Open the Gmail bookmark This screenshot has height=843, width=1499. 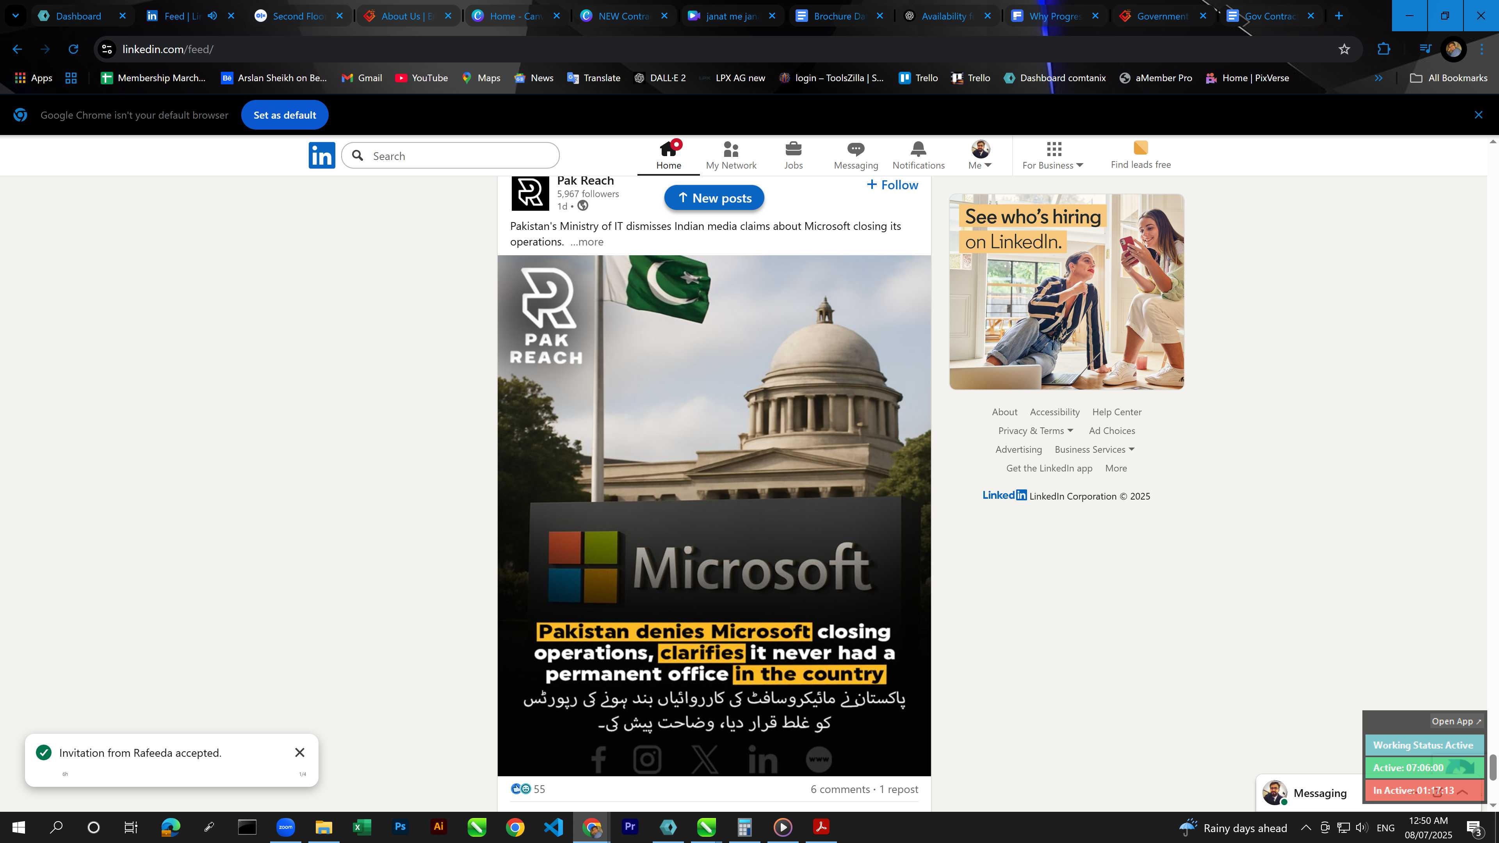pyautogui.click(x=361, y=78)
